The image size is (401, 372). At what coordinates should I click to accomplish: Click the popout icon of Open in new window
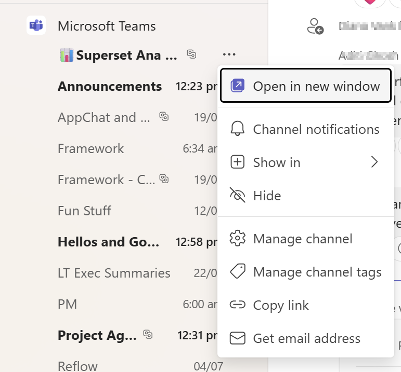[x=238, y=86]
